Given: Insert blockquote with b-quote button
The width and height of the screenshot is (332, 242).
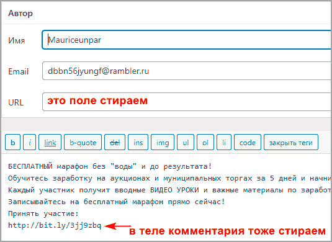Looking at the screenshot, I should [83, 142].
